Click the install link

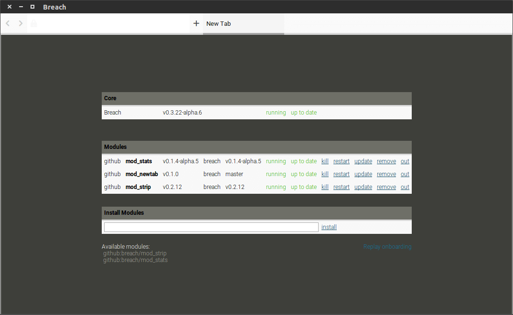pos(329,227)
